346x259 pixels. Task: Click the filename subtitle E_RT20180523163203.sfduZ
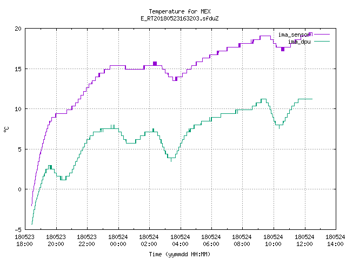[x=179, y=18]
